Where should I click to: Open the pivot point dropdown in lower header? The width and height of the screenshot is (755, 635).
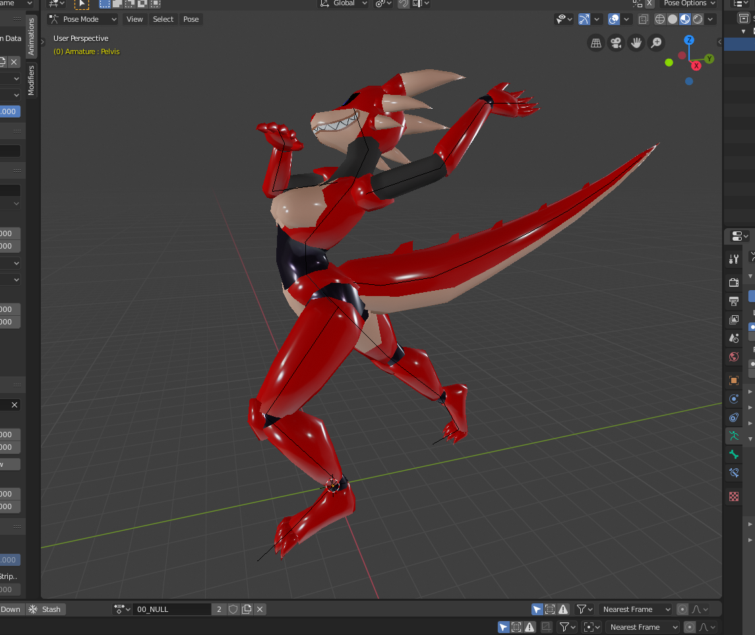(591, 627)
